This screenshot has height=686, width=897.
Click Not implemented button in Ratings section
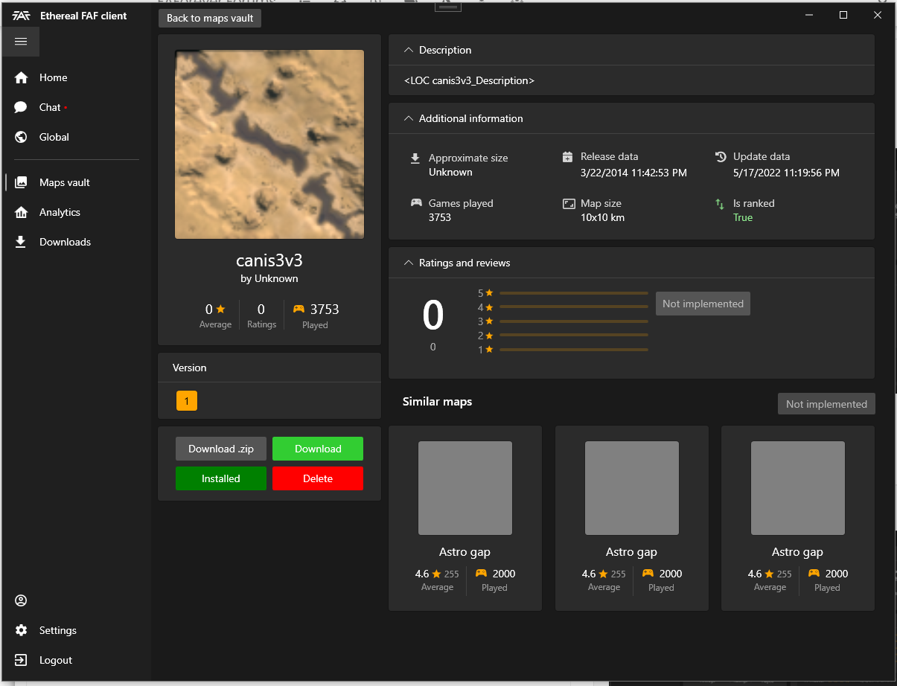[x=703, y=304]
